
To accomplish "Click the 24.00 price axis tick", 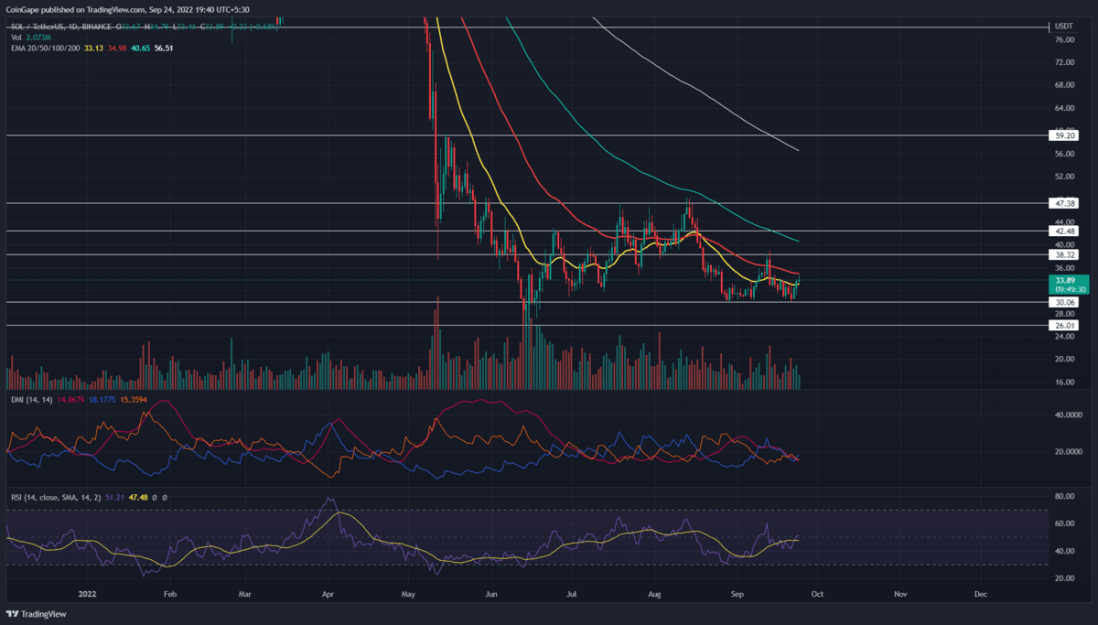I will coord(1063,337).
